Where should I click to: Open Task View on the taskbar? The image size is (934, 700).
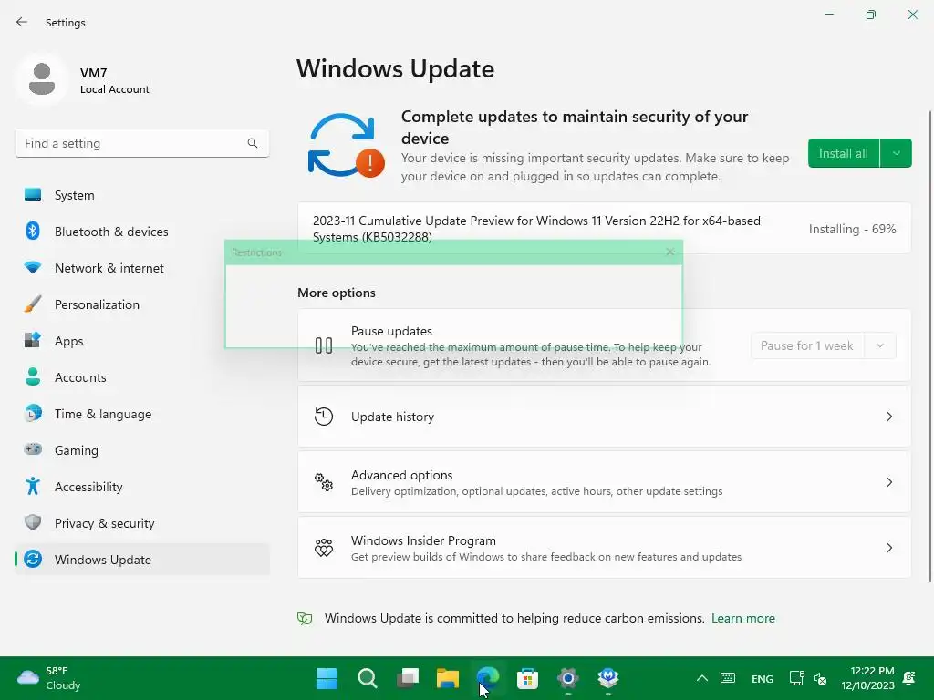click(x=408, y=678)
